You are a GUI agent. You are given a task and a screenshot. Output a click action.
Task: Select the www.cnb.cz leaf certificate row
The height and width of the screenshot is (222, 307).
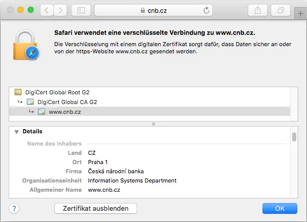coord(149,112)
